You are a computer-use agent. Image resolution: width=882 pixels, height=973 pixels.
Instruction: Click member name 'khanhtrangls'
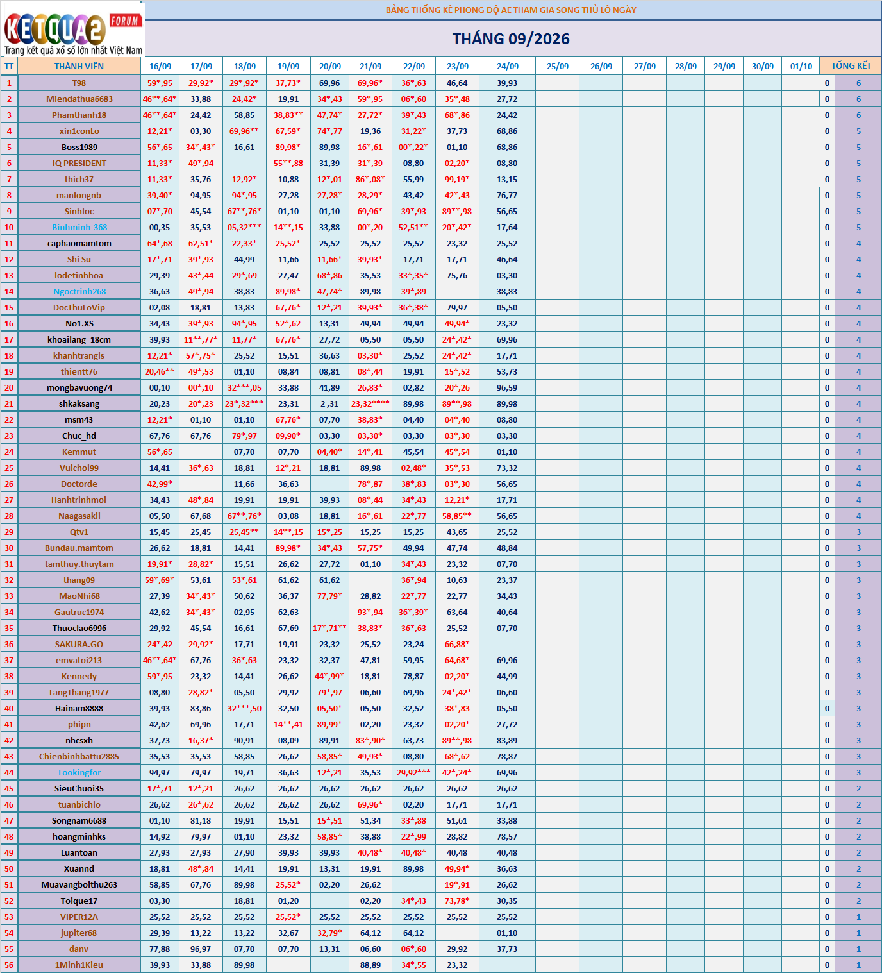point(79,355)
